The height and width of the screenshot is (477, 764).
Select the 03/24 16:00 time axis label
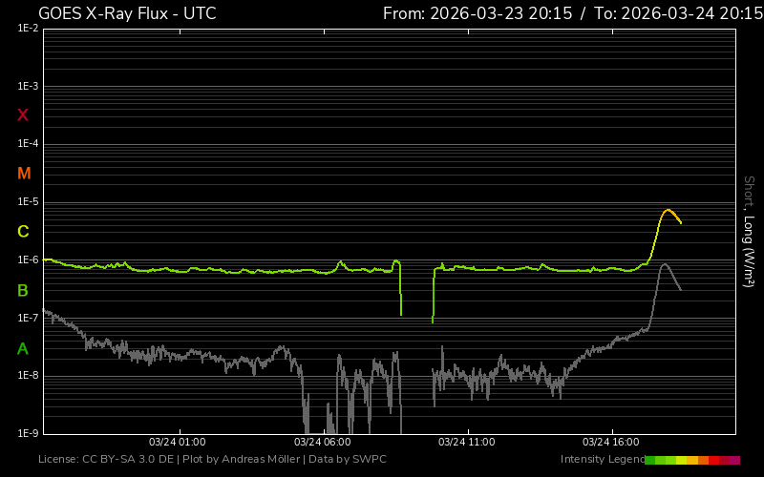point(610,443)
